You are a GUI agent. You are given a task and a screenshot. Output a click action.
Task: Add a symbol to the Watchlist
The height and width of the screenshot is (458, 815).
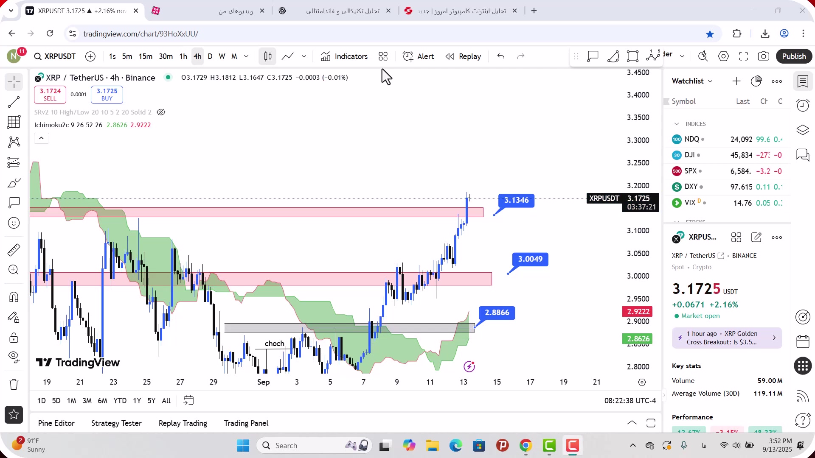click(x=736, y=81)
